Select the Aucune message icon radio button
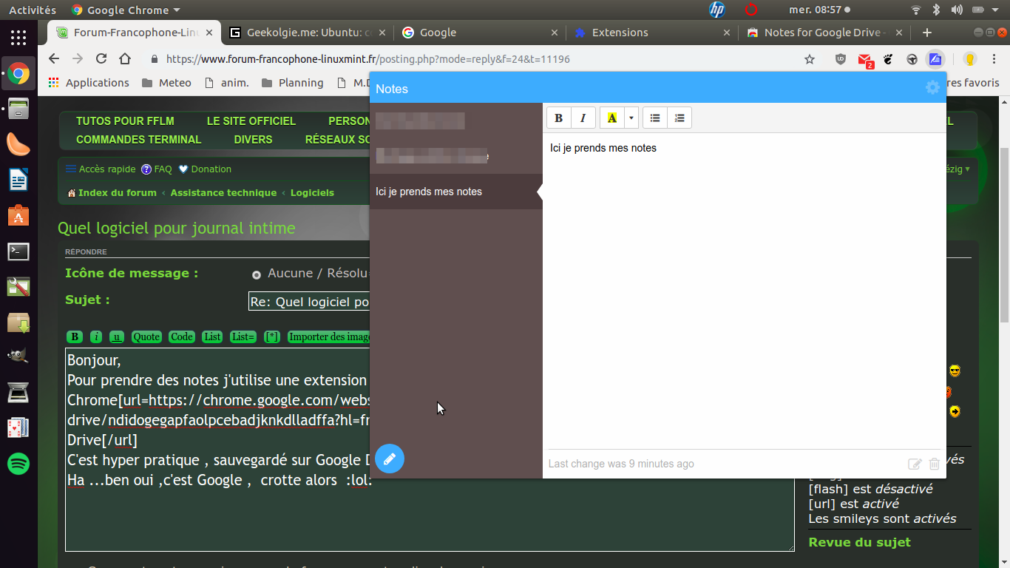Viewport: 1010px width, 568px height. coord(257,274)
